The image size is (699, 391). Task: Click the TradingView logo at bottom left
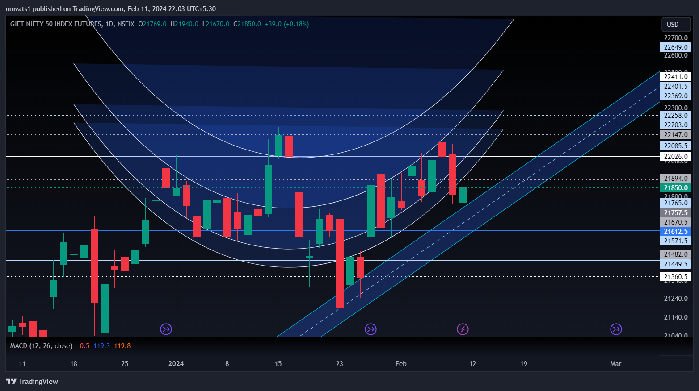point(32,381)
